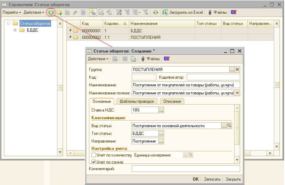Click into the Комментарий input field

click(x=186, y=169)
